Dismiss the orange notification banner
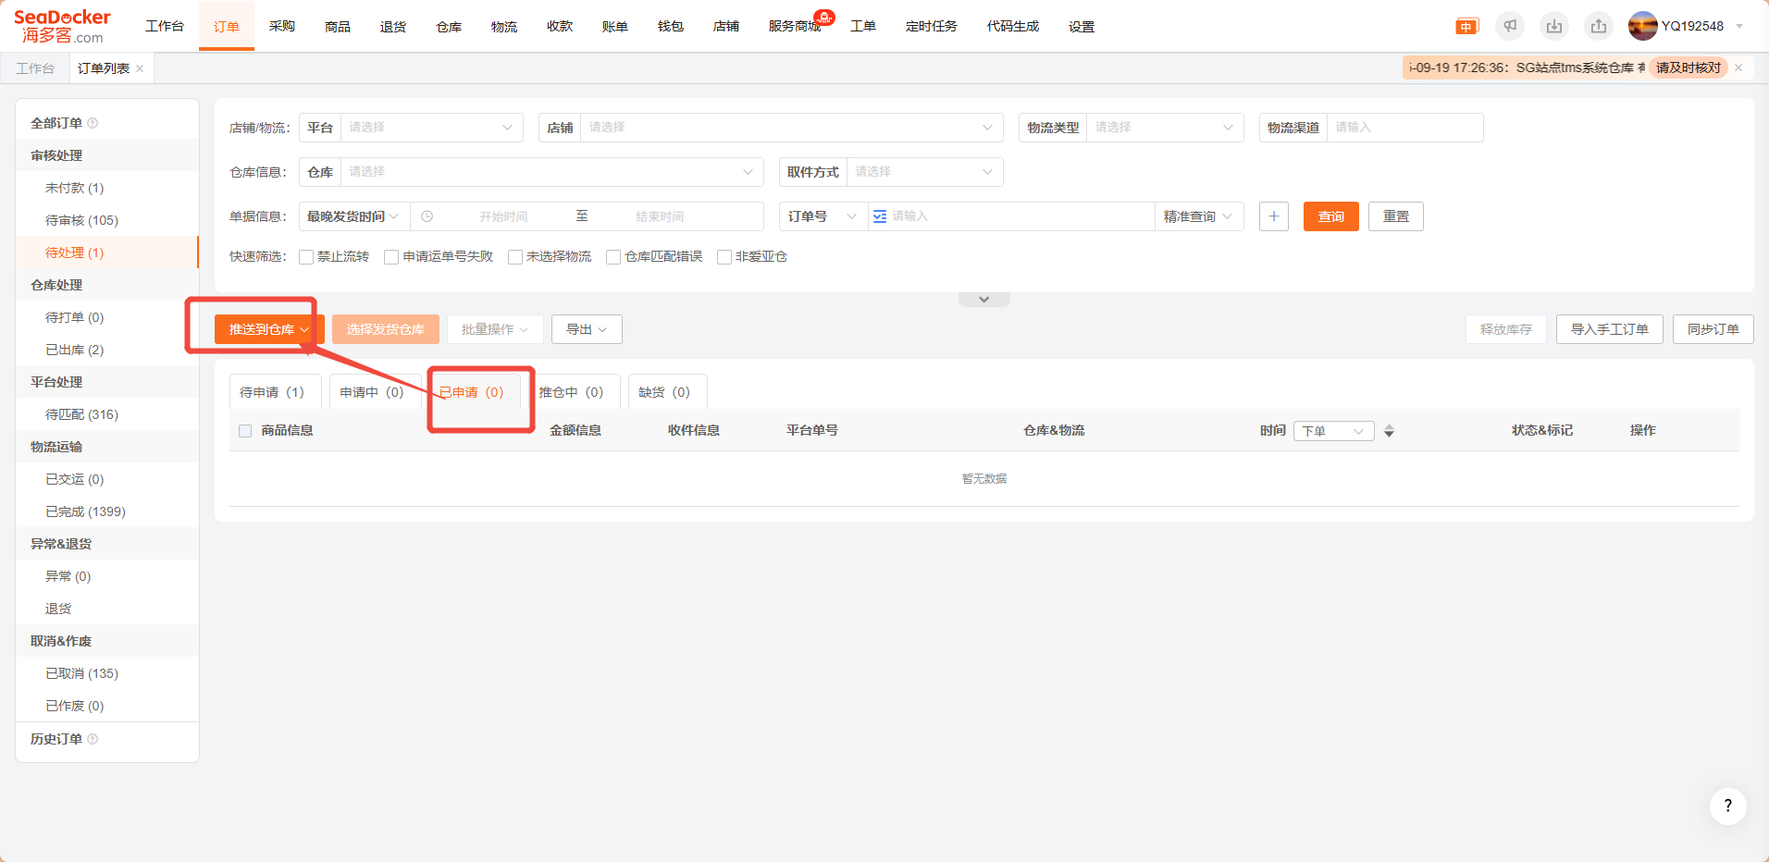Image resolution: width=1769 pixels, height=862 pixels. (1738, 68)
